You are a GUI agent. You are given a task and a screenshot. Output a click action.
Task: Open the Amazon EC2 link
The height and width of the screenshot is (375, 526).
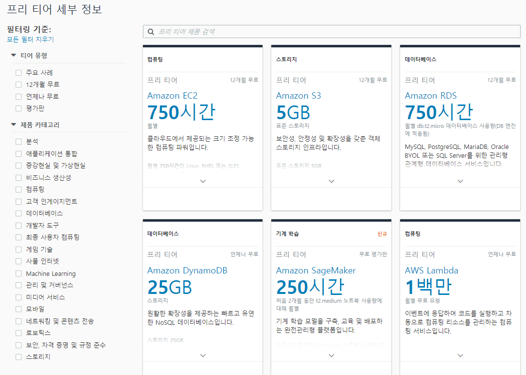click(x=172, y=96)
